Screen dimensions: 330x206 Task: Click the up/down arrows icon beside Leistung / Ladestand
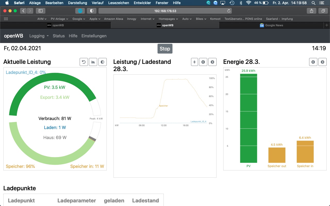194,62
